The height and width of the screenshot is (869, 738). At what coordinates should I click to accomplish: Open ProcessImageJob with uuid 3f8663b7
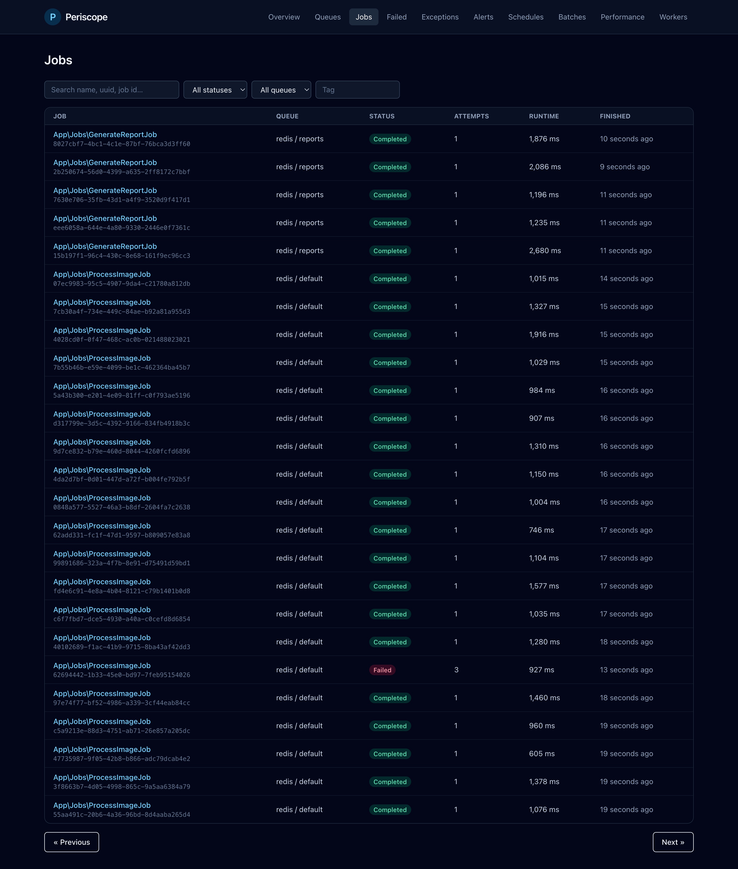(102, 777)
